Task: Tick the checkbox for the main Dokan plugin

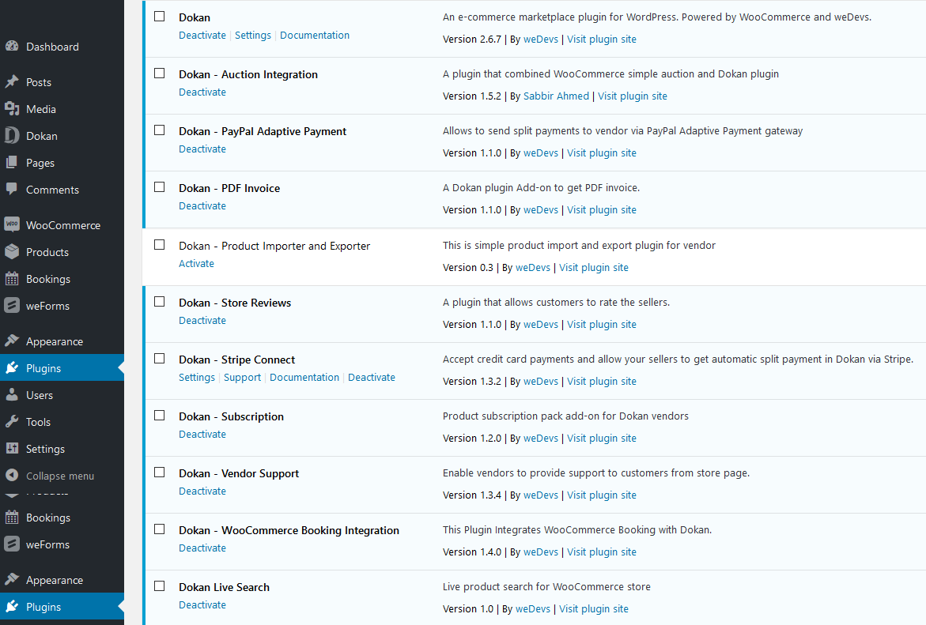Action: (160, 17)
